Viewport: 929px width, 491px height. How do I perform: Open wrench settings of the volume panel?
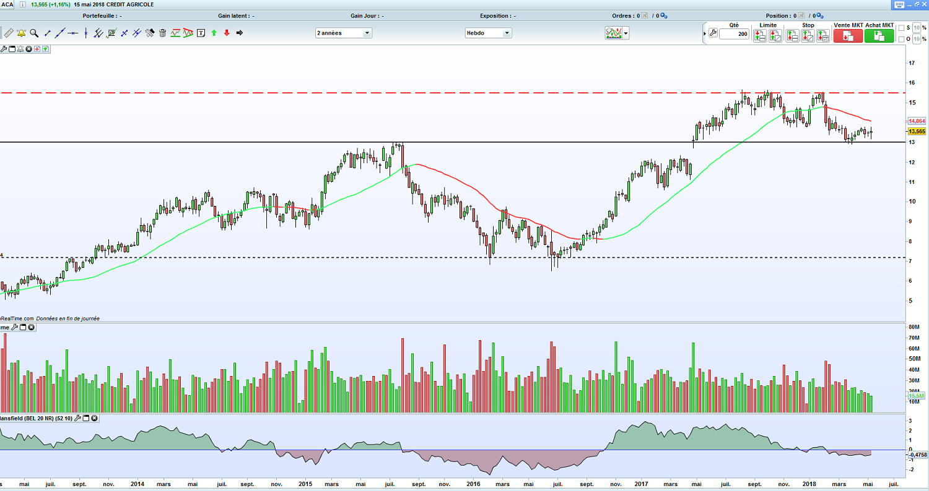(15, 327)
